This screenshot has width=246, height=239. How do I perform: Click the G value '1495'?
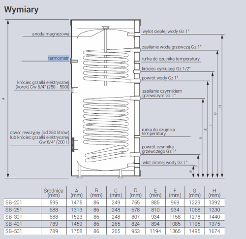(x=195, y=231)
